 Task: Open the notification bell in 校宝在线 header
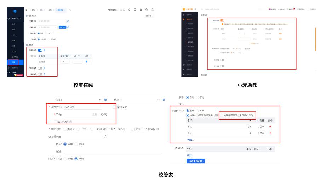pyautogui.click(x=141, y=10)
